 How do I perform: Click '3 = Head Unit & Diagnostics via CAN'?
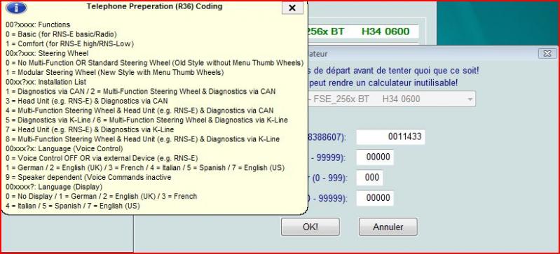pos(87,101)
